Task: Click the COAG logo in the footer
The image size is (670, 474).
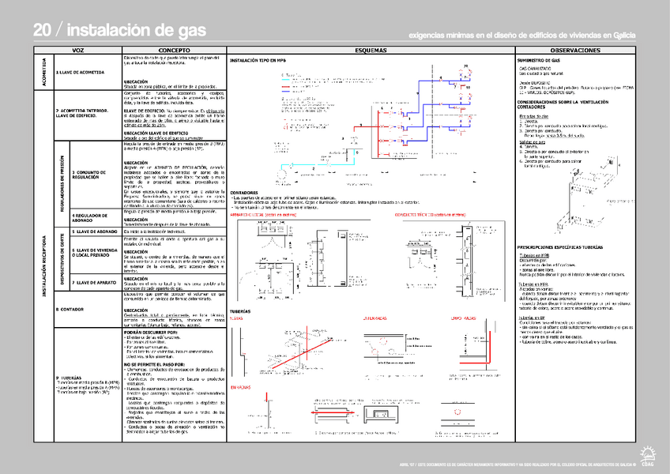Action: click(x=647, y=456)
